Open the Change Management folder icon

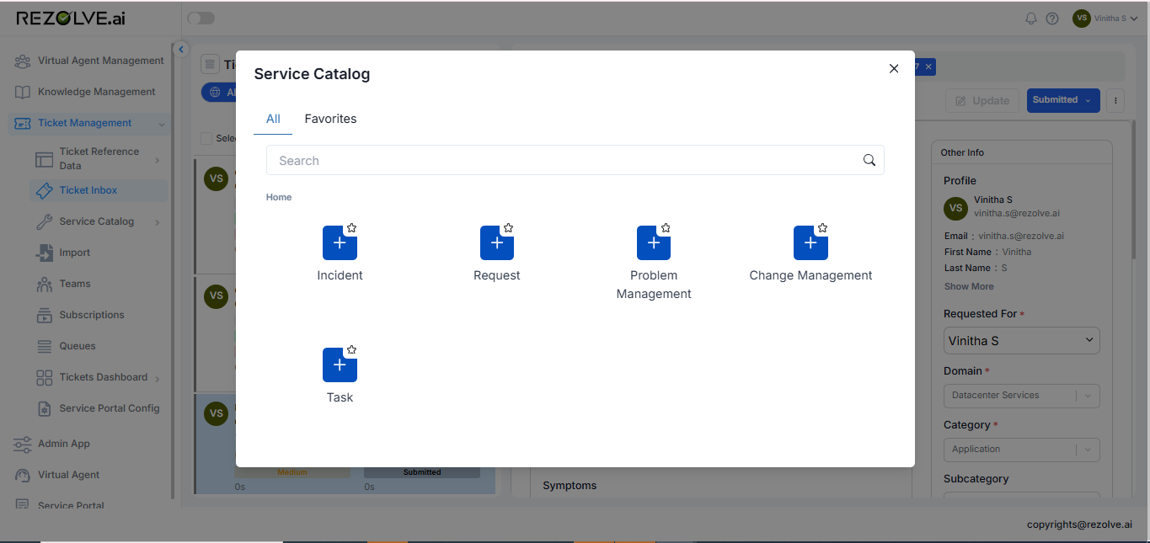point(810,242)
